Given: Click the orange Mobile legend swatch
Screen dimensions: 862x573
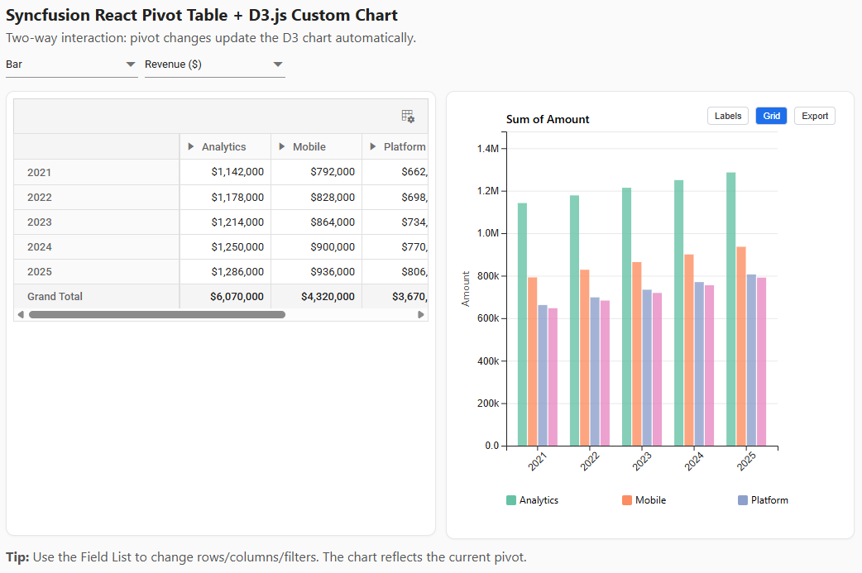Looking at the screenshot, I should [625, 500].
